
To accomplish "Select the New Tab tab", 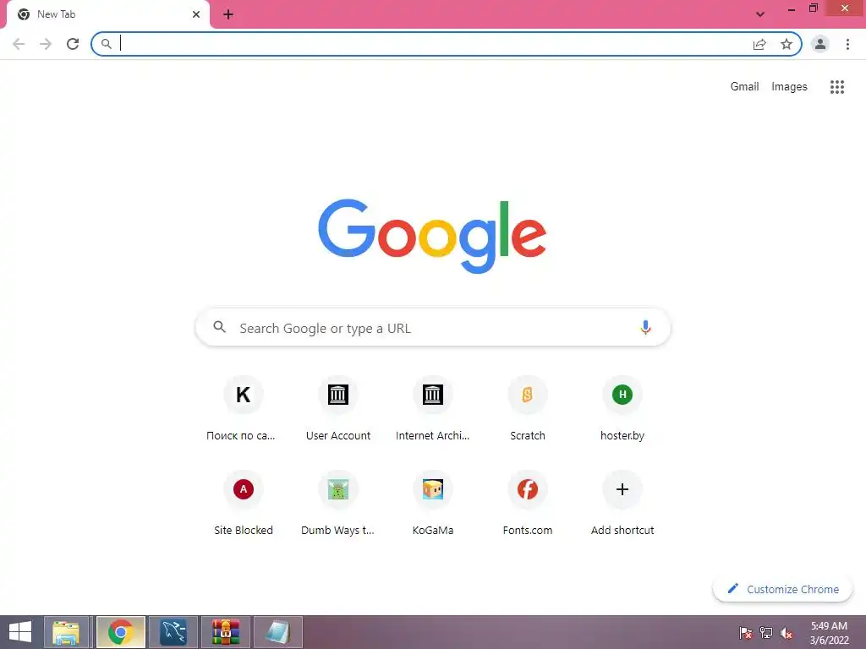I will pos(107,14).
